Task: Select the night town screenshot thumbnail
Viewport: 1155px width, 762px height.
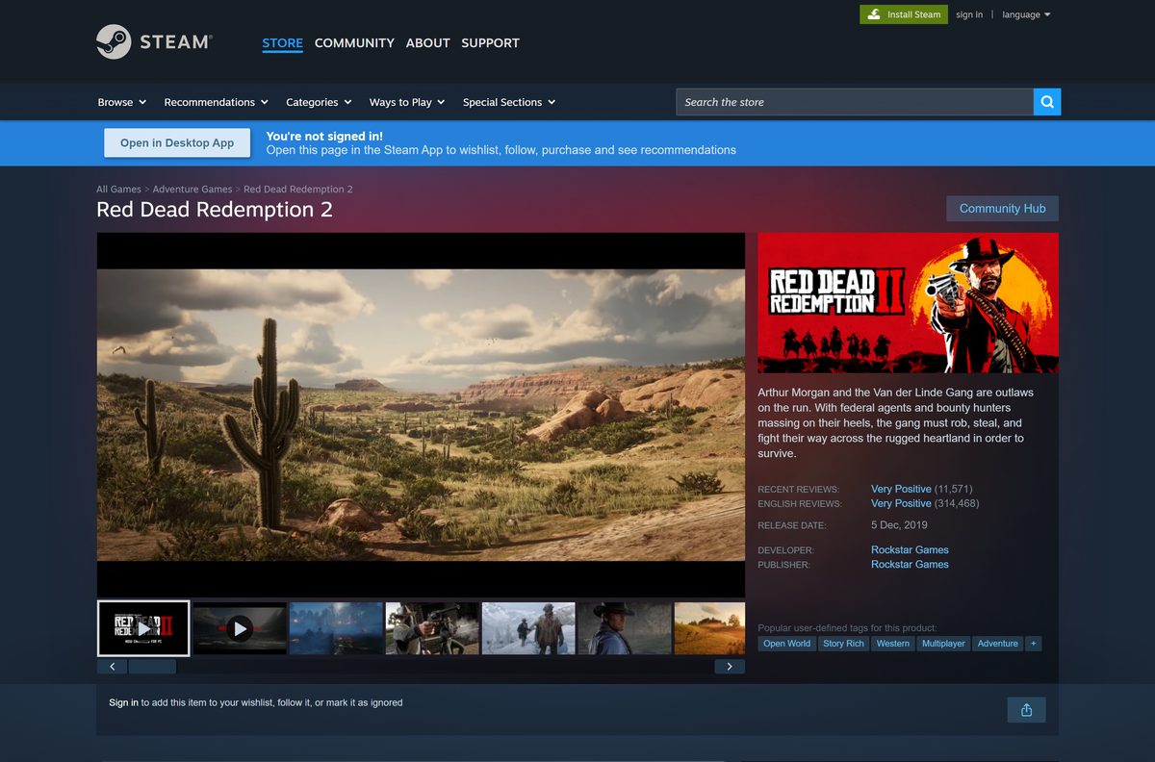Action: pyautogui.click(x=336, y=628)
